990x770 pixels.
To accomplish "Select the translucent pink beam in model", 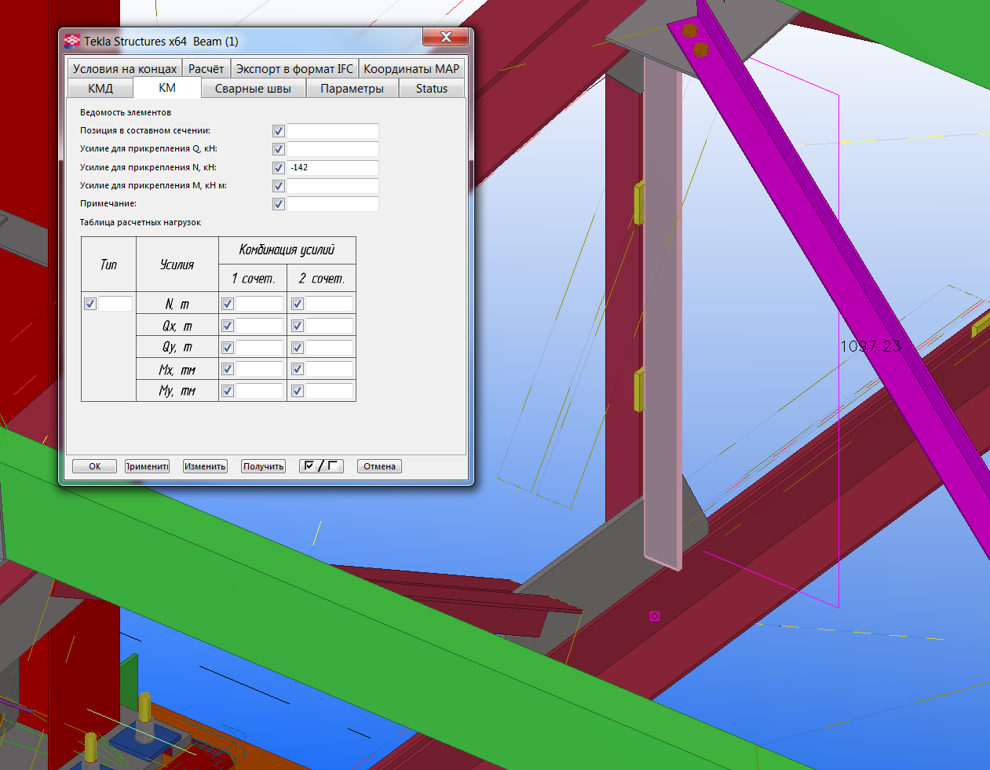I will click(662, 314).
